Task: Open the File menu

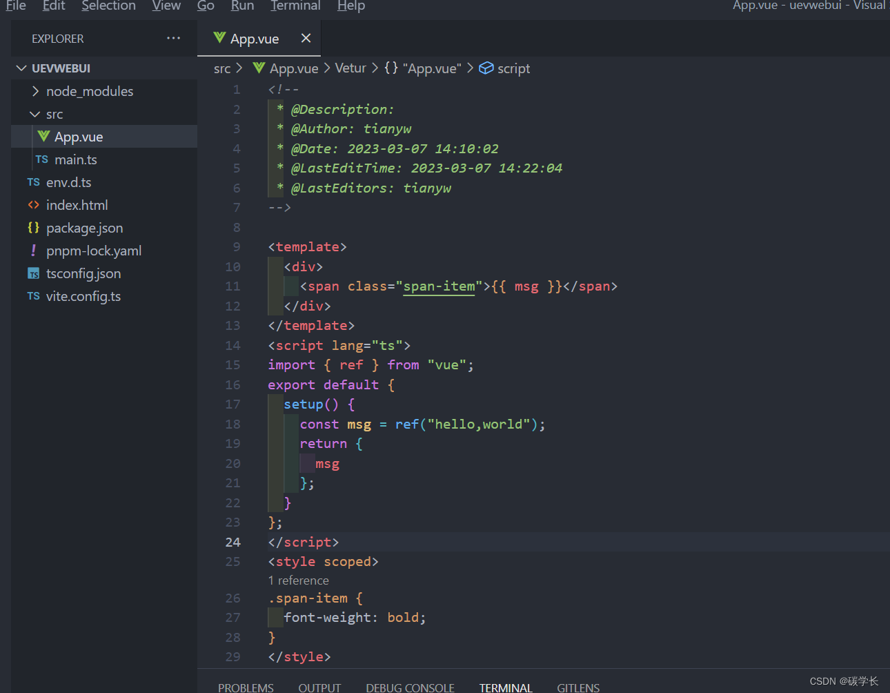Action: point(16,6)
